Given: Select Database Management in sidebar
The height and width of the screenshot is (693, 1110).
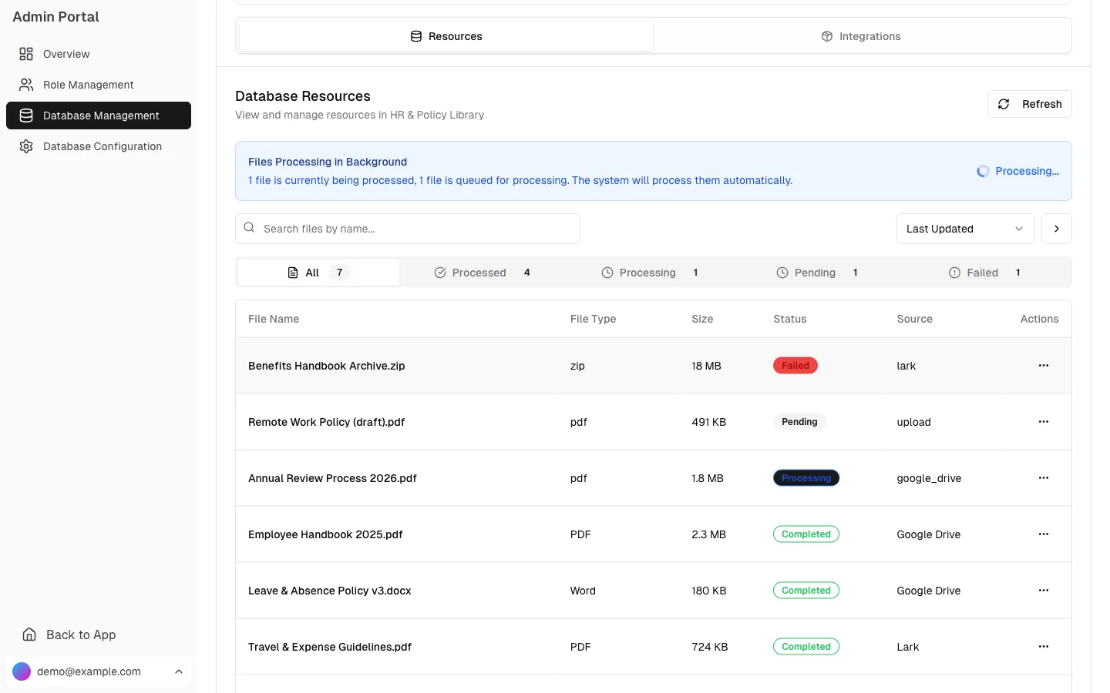Looking at the screenshot, I should (x=99, y=115).
